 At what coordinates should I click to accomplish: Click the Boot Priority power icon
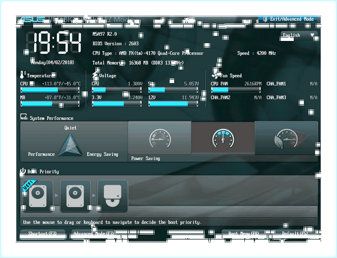coord(23,171)
